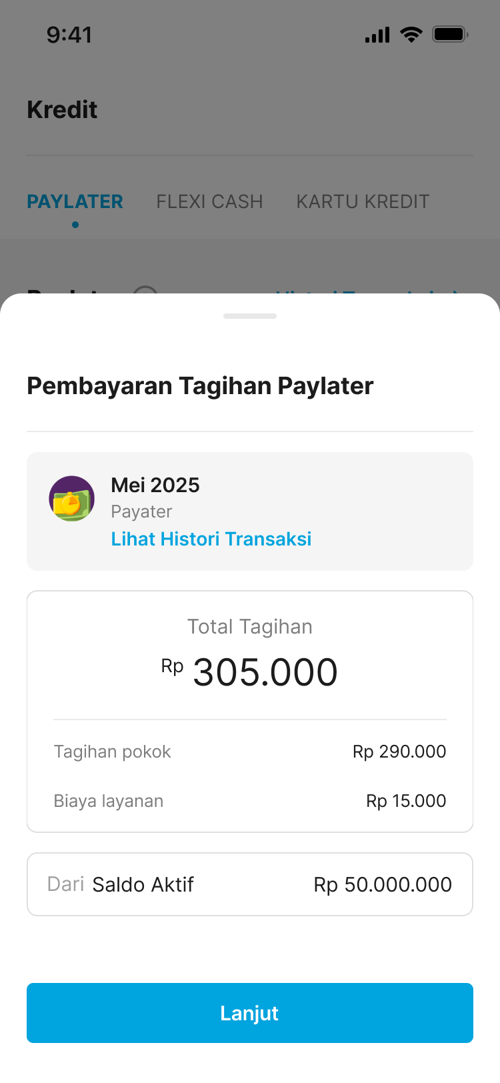Switch to the PAYLATER tab
This screenshot has height=1083, width=500.
75,201
